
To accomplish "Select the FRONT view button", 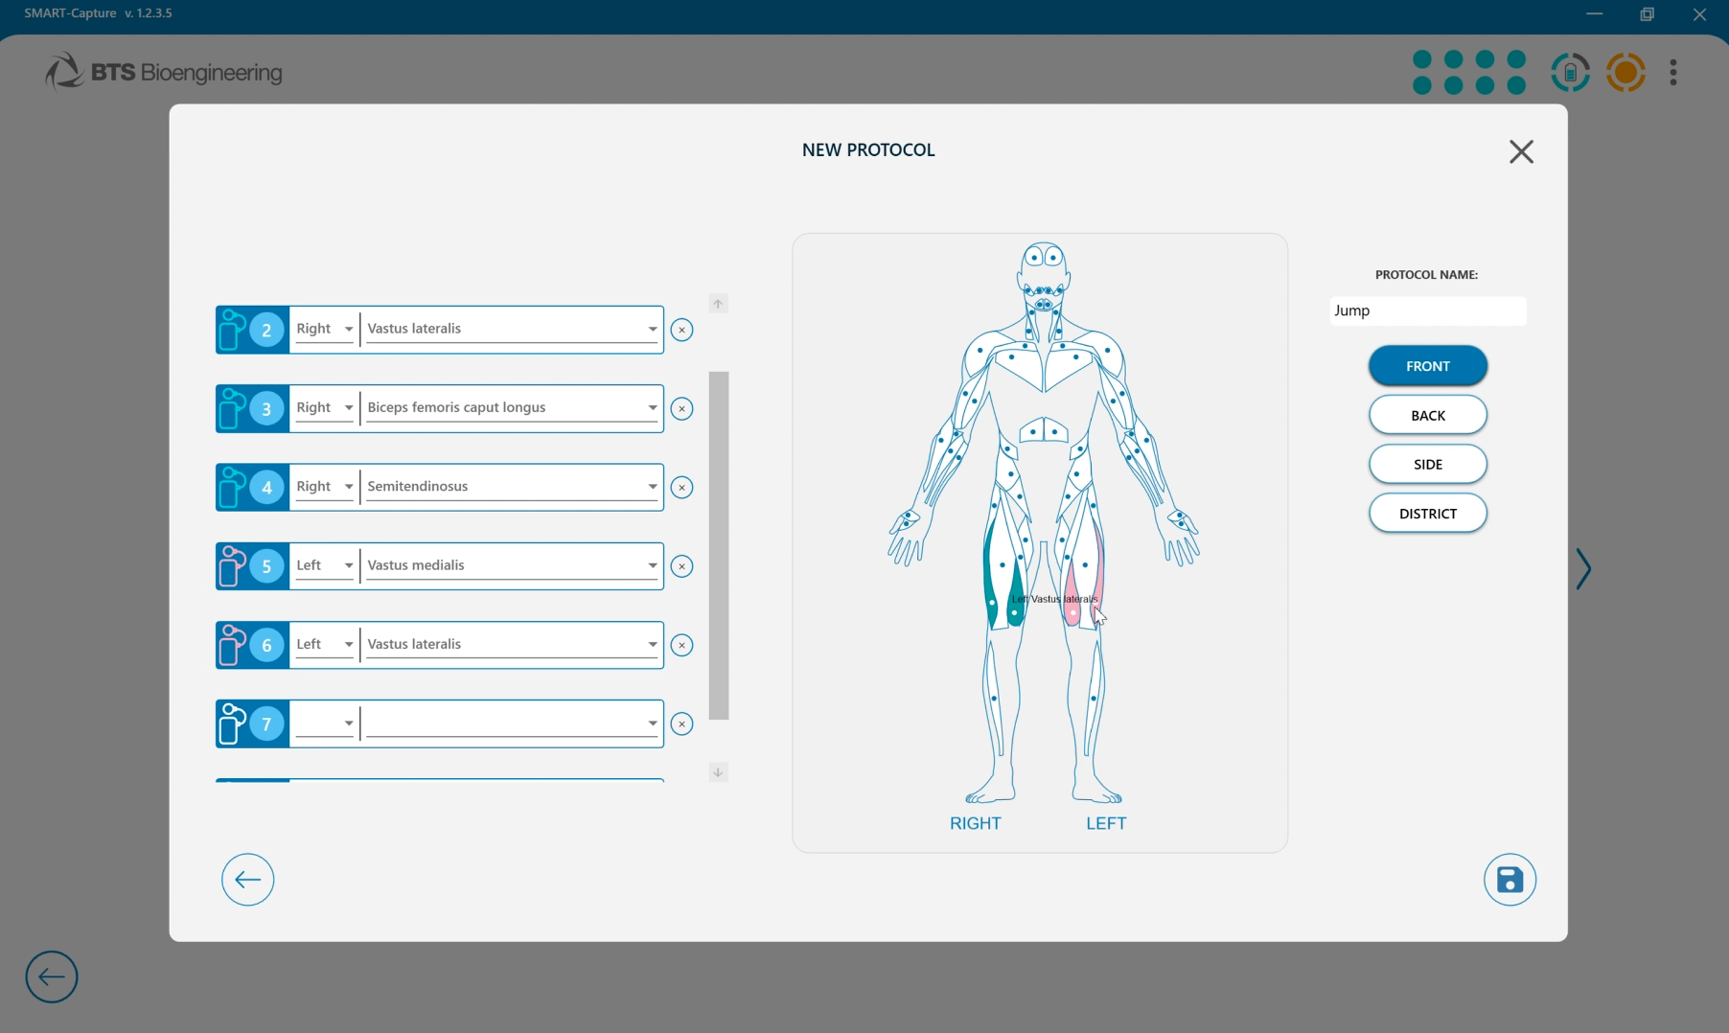I will tap(1427, 366).
